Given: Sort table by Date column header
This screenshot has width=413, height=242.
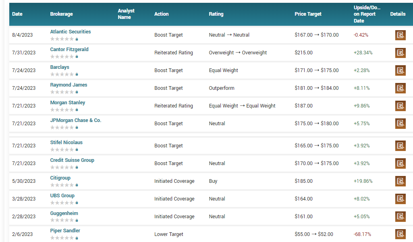Looking at the screenshot, I should [17, 14].
